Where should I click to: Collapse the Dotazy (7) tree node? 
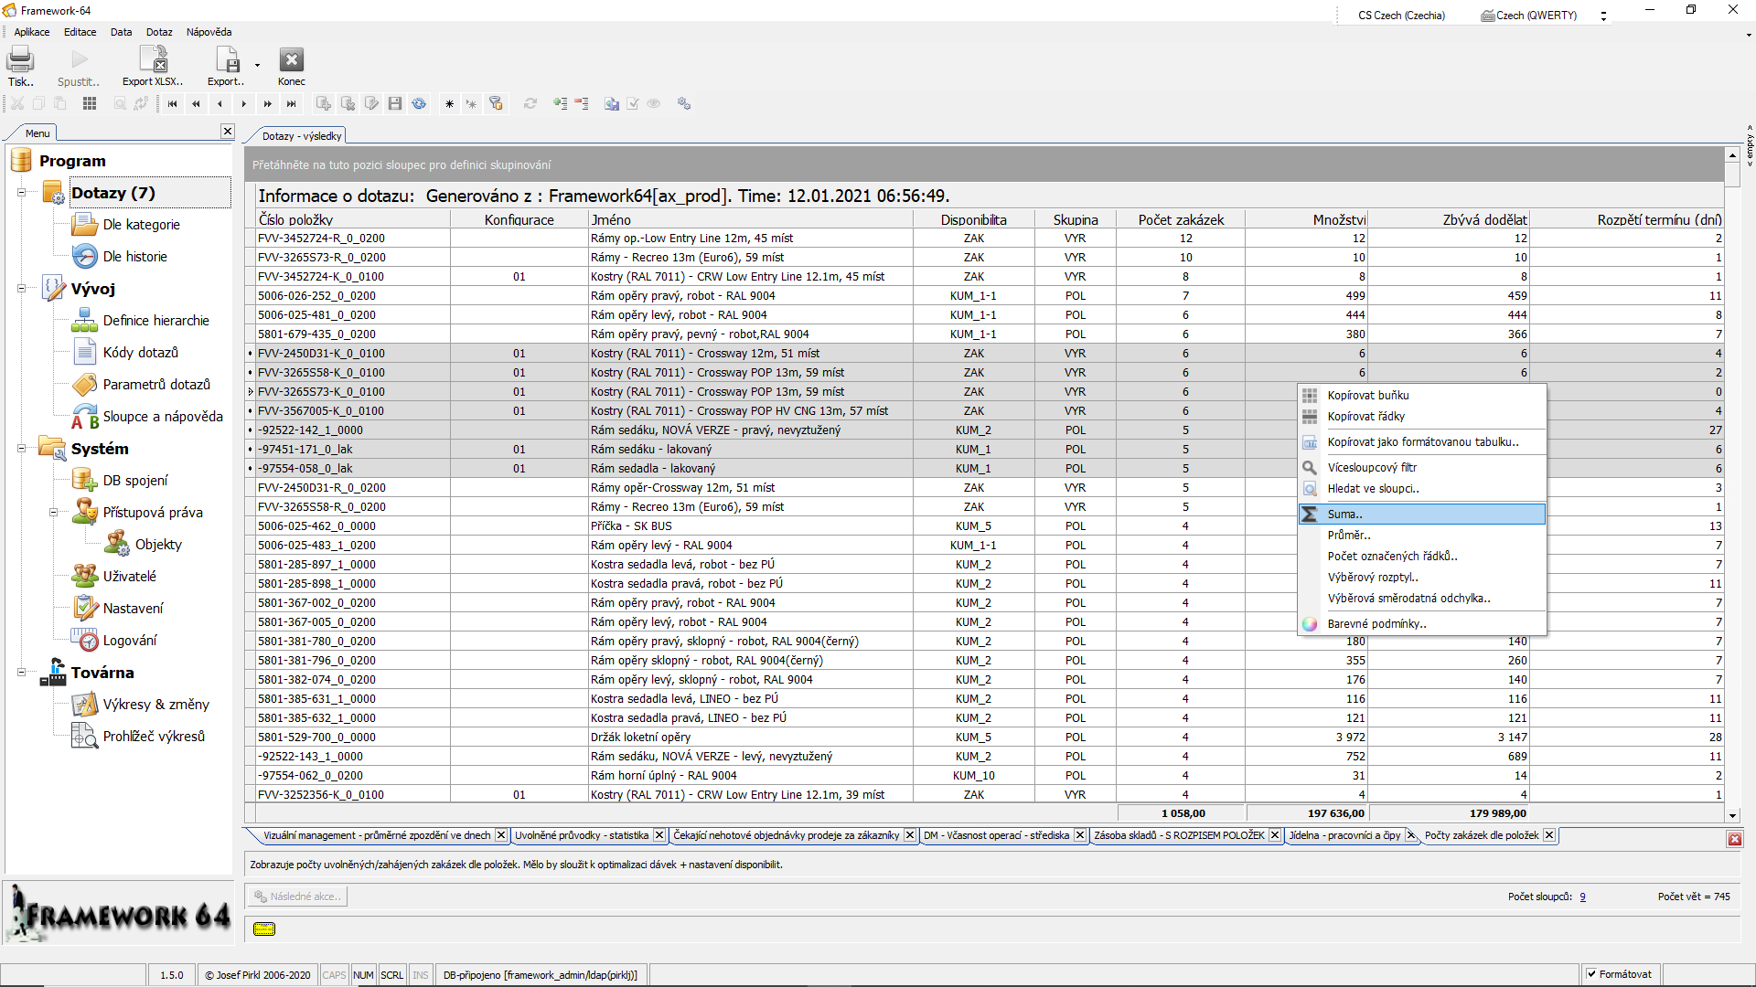(21, 193)
